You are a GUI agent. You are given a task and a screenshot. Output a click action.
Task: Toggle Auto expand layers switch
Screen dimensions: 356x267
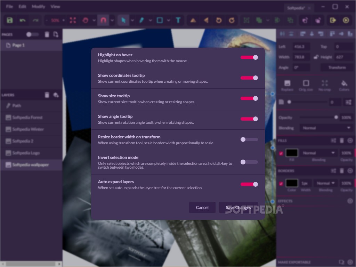[x=249, y=184]
